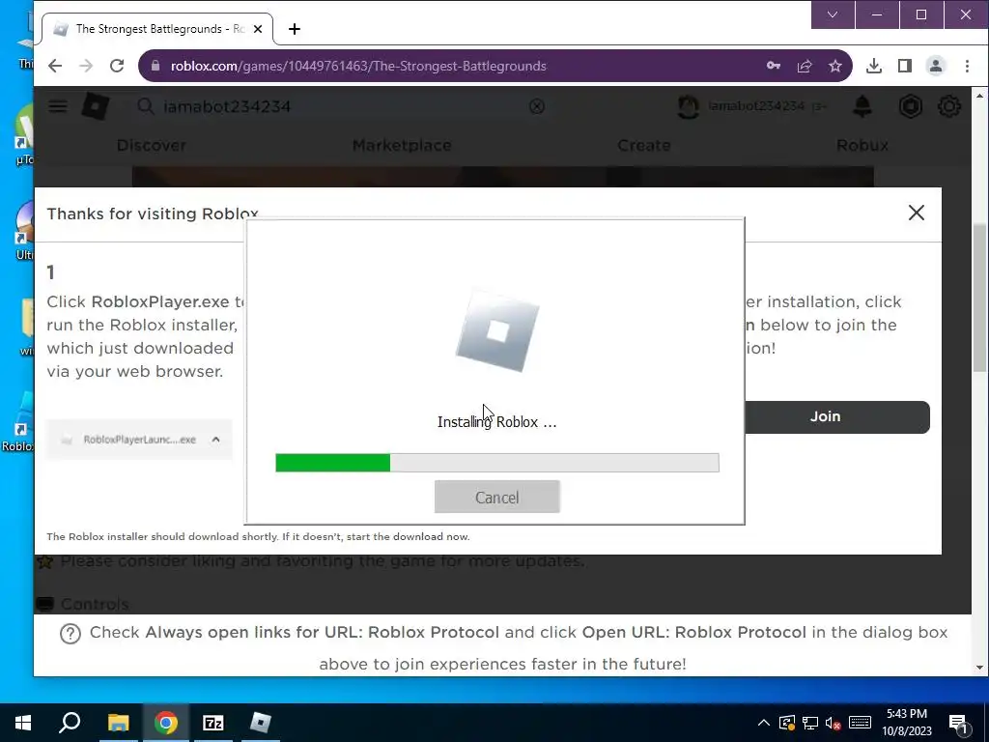989x742 pixels.
Task: Share this page icon in address bar
Action: tap(805, 66)
